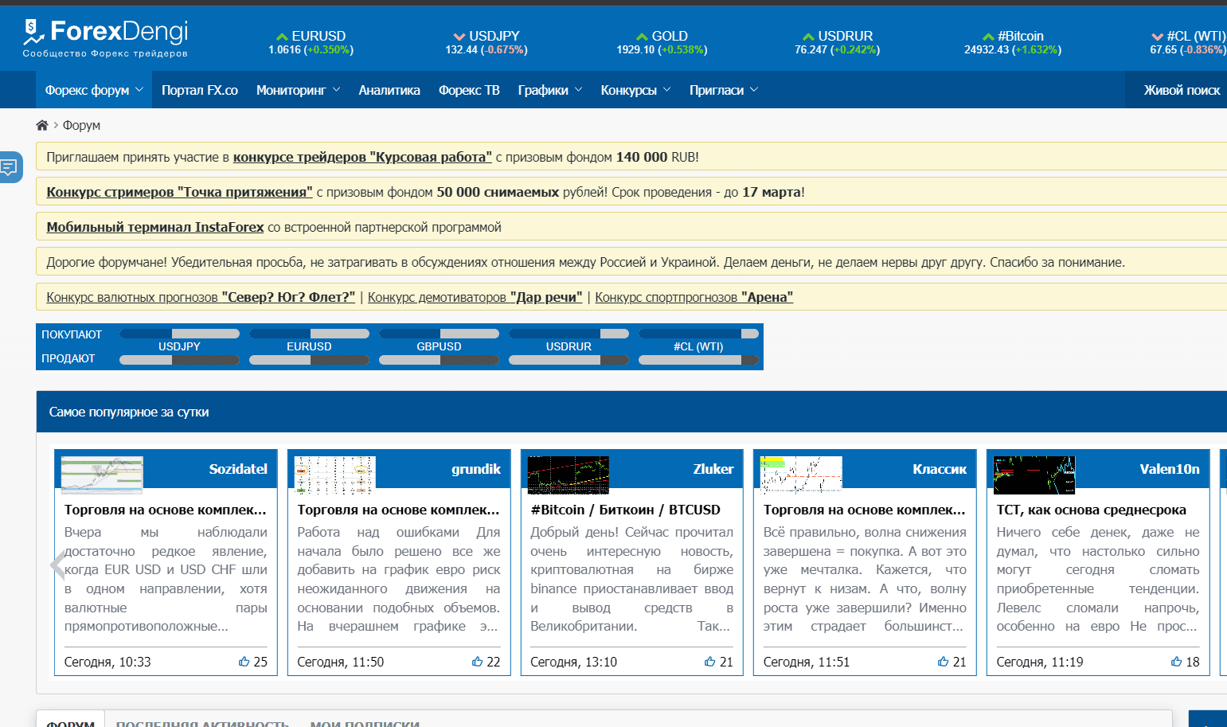Open Конкурс валютных прогнозов "Север? Юг? Флет?" link
The width and height of the screenshot is (1227, 727).
coord(201,297)
